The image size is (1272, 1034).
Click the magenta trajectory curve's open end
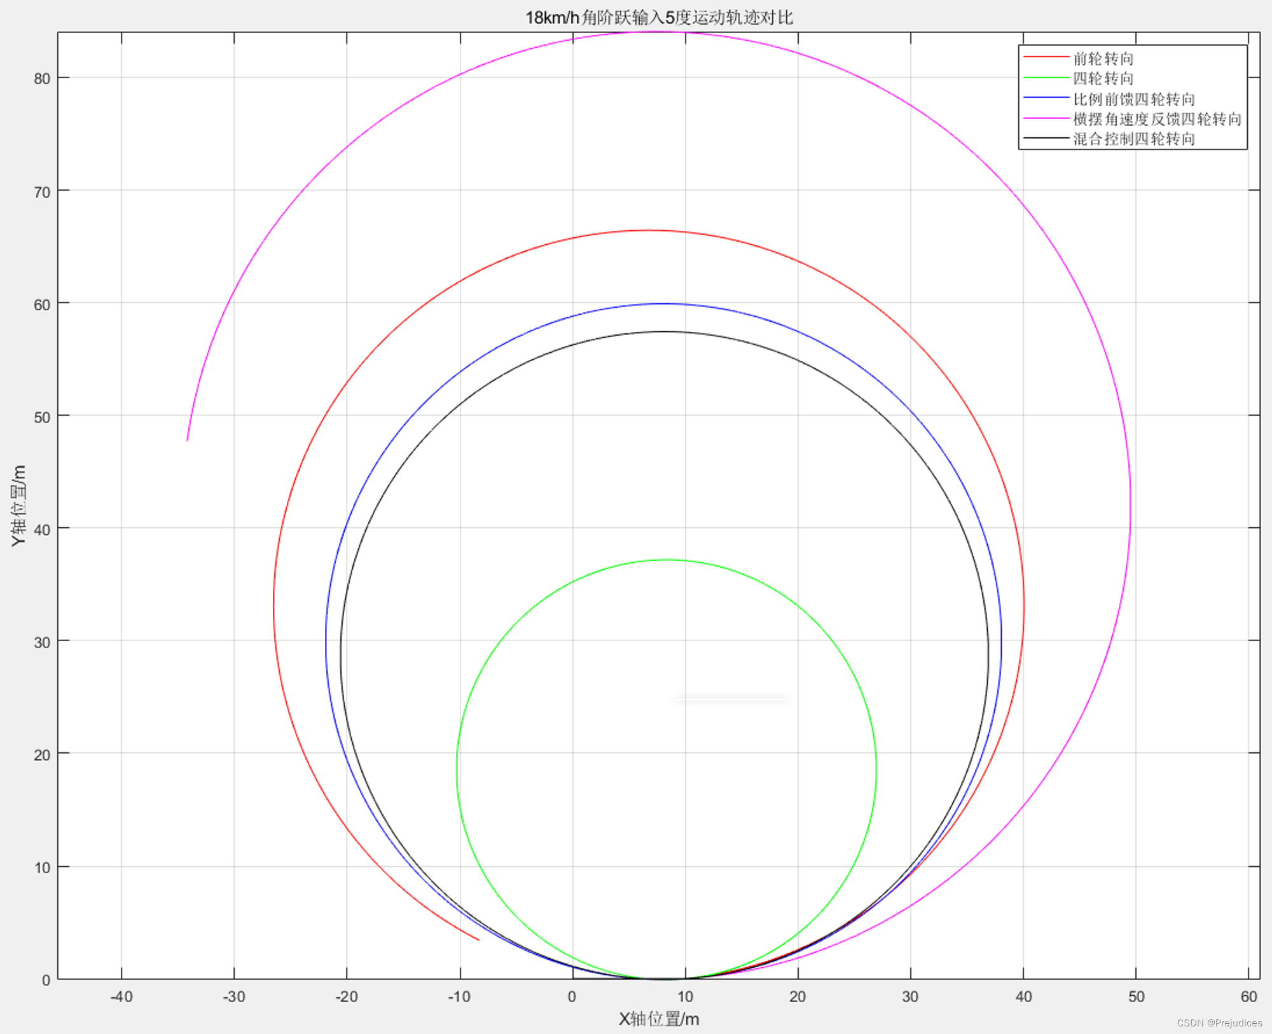pyautogui.click(x=187, y=439)
